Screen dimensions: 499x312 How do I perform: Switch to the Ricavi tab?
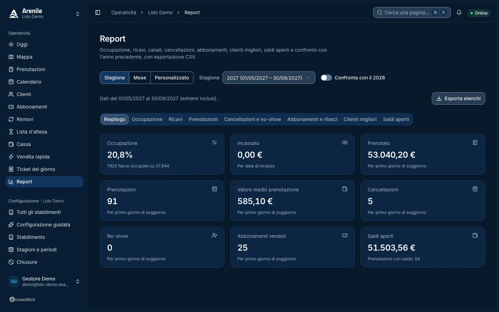tap(176, 119)
